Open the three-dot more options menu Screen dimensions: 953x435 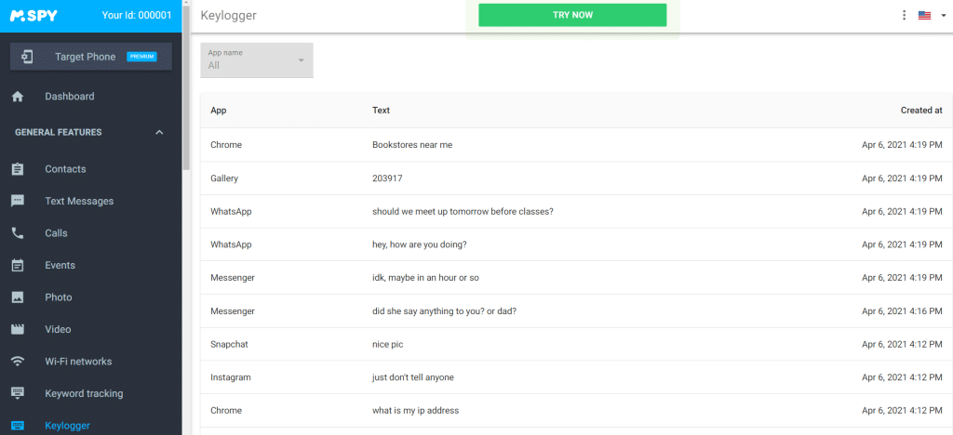click(904, 15)
